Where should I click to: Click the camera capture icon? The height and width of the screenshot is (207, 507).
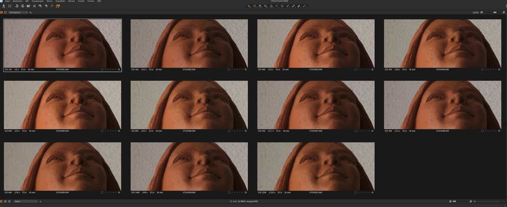(x=10, y=6)
